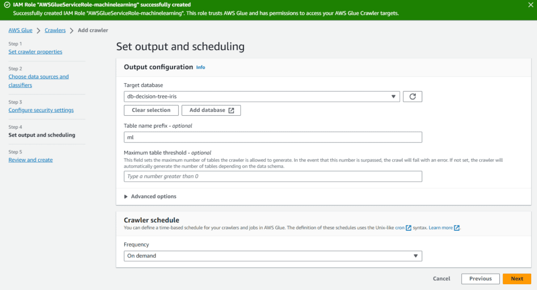Screen dimensions: 537x290
Task: Jump to Review and create step
Action: 30,160
